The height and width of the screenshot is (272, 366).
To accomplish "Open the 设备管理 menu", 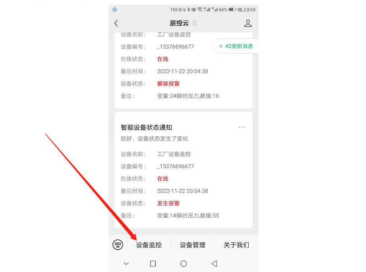I will click(193, 245).
